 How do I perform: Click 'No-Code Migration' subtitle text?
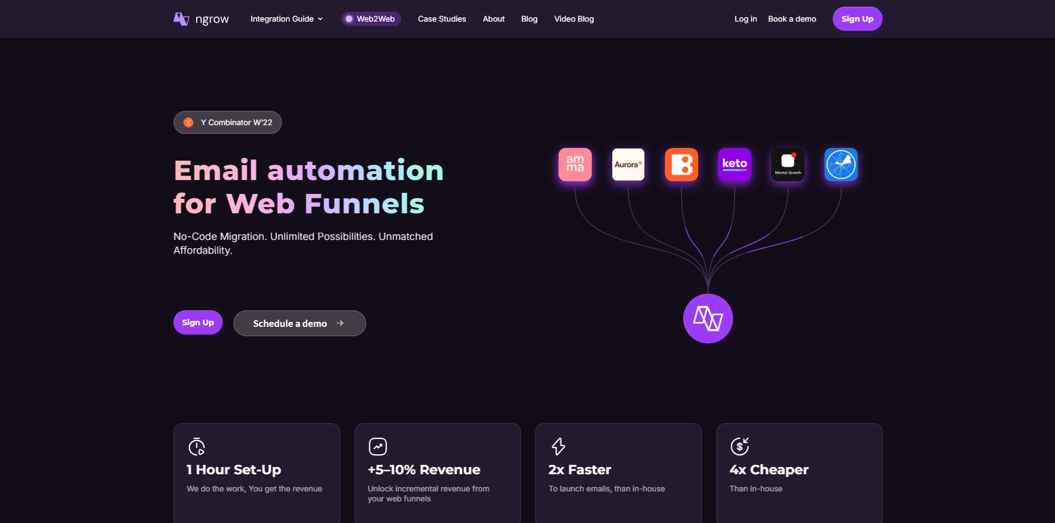pos(303,243)
